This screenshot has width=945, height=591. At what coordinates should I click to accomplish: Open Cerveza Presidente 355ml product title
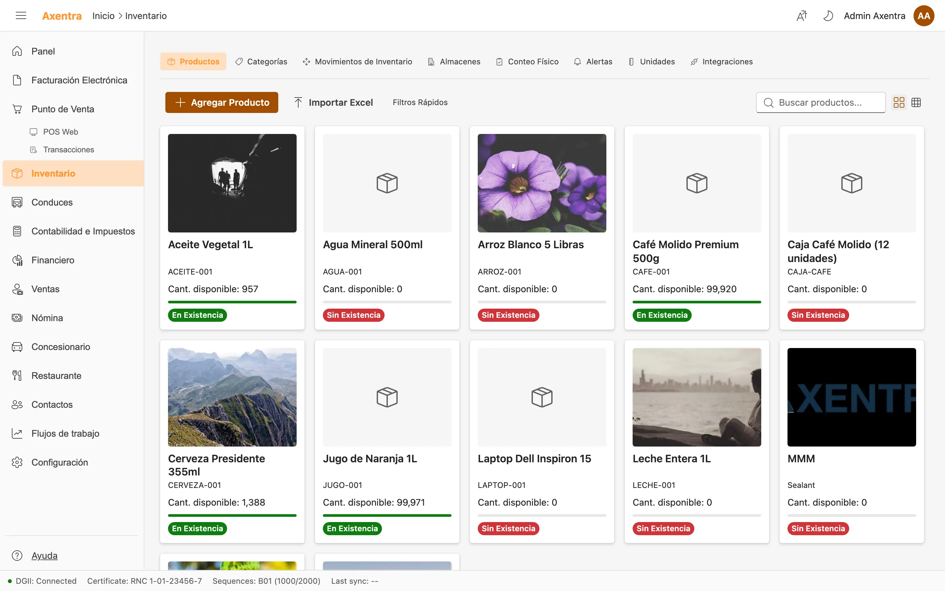(x=217, y=465)
